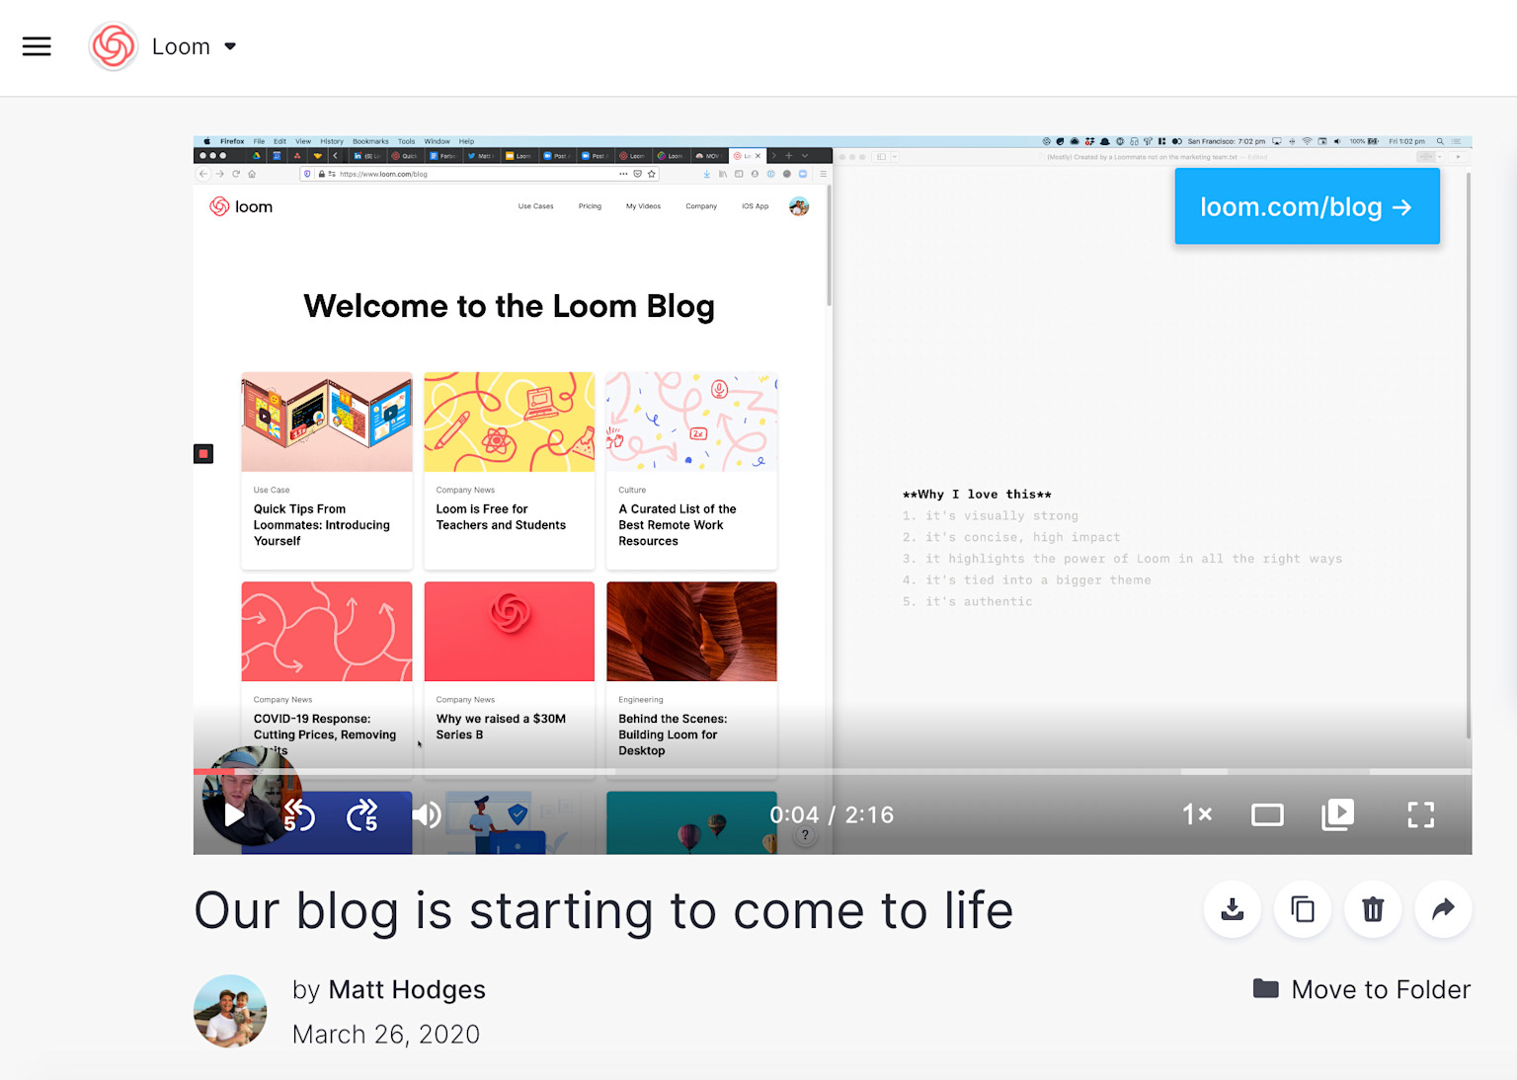Click Move to Folder
Screen dimensions: 1517x1080
coord(1362,989)
